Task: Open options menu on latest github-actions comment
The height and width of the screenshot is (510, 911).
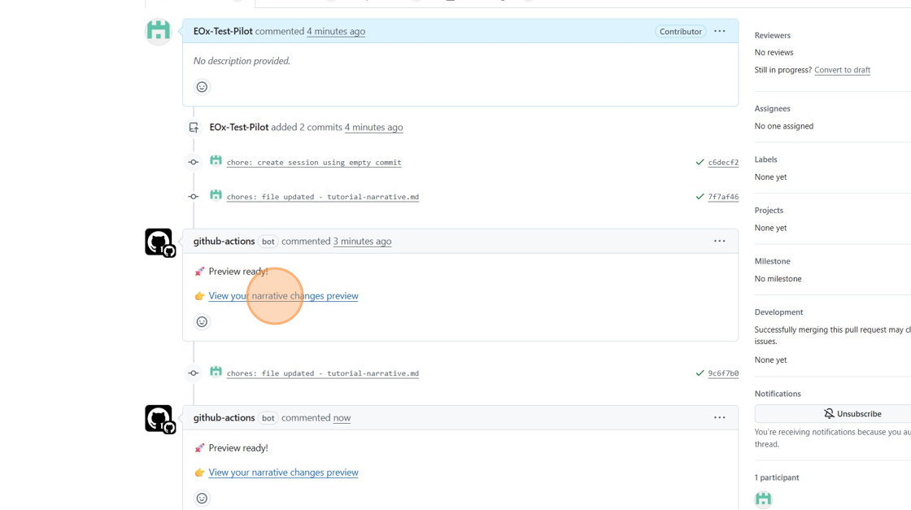Action: coord(719,418)
